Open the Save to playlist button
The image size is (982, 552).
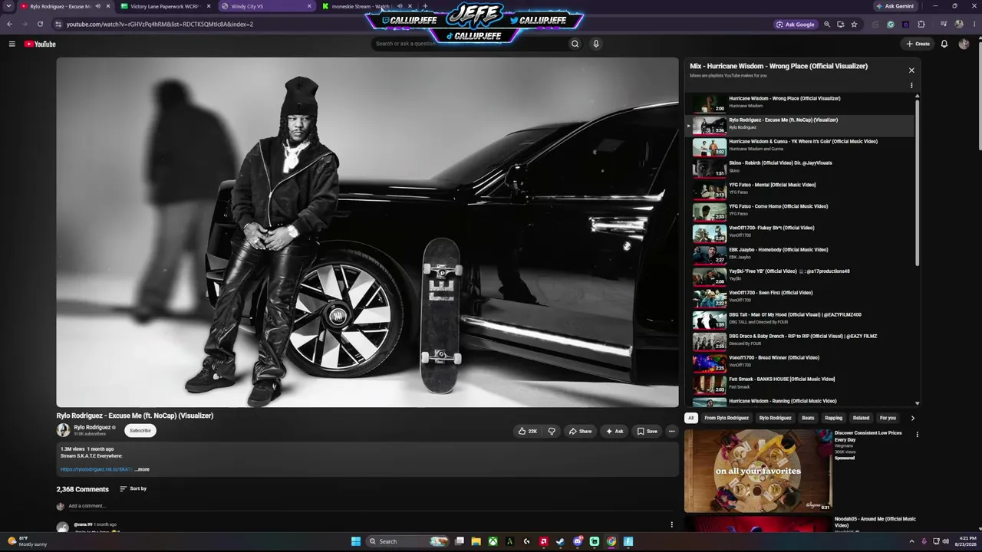pos(647,431)
